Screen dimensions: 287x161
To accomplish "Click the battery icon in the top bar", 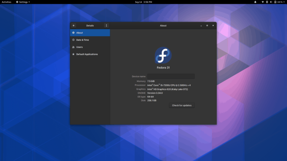I will (x=275, y=2).
